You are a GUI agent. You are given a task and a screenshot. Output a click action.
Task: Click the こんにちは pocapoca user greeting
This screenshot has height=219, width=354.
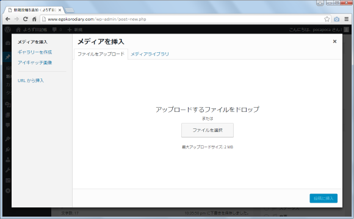coord(316,29)
